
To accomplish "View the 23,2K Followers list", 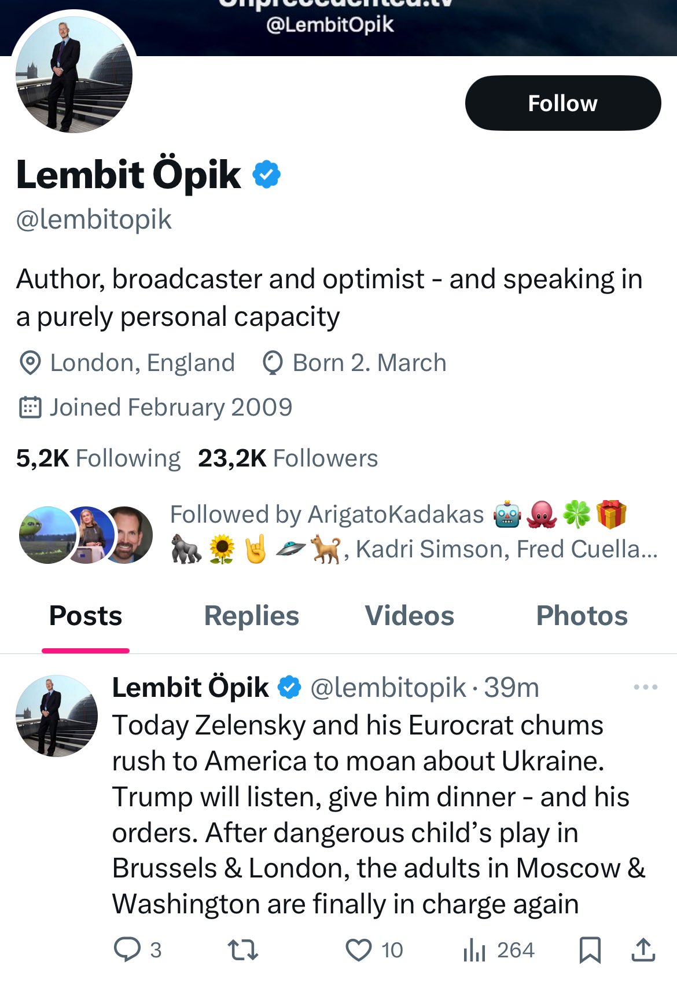I will click(x=288, y=458).
